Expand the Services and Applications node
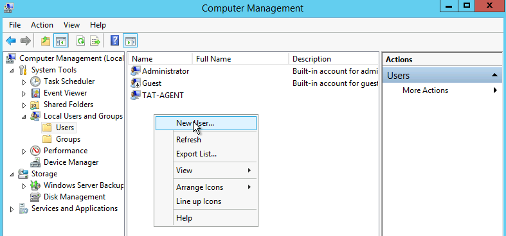The height and width of the screenshot is (236, 506). (x=12, y=209)
